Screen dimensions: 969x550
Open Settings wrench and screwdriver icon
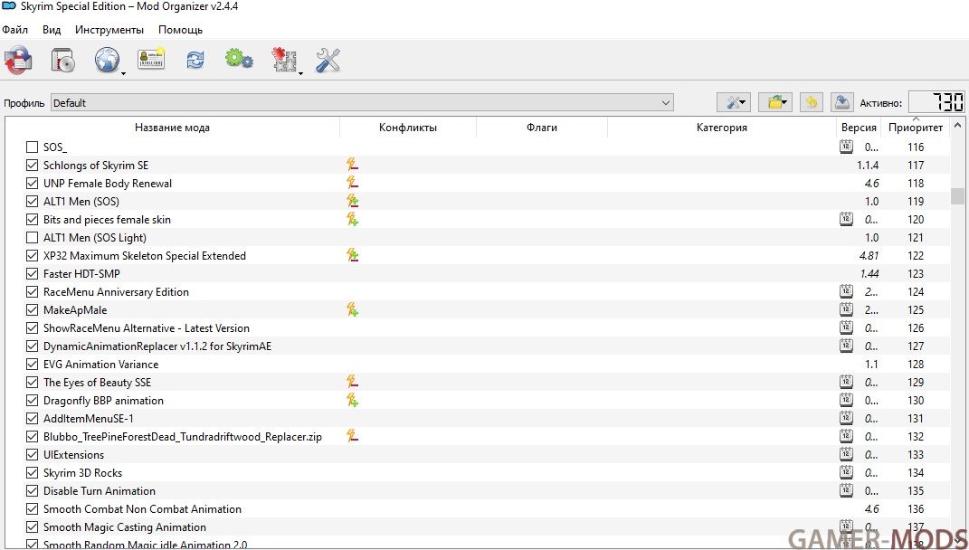point(328,60)
